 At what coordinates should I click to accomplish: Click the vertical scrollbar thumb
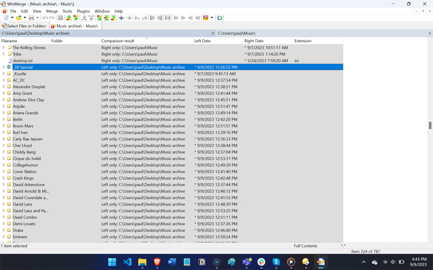(430, 125)
